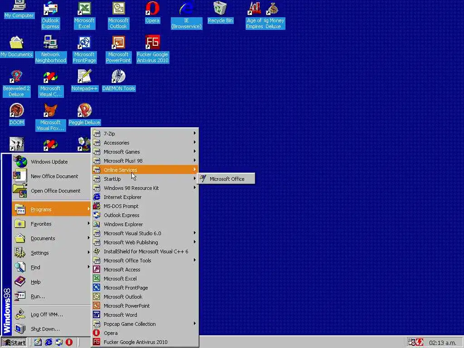Expand the Find submenu
Image resolution: width=464 pixels, height=348 pixels.
click(x=52, y=267)
